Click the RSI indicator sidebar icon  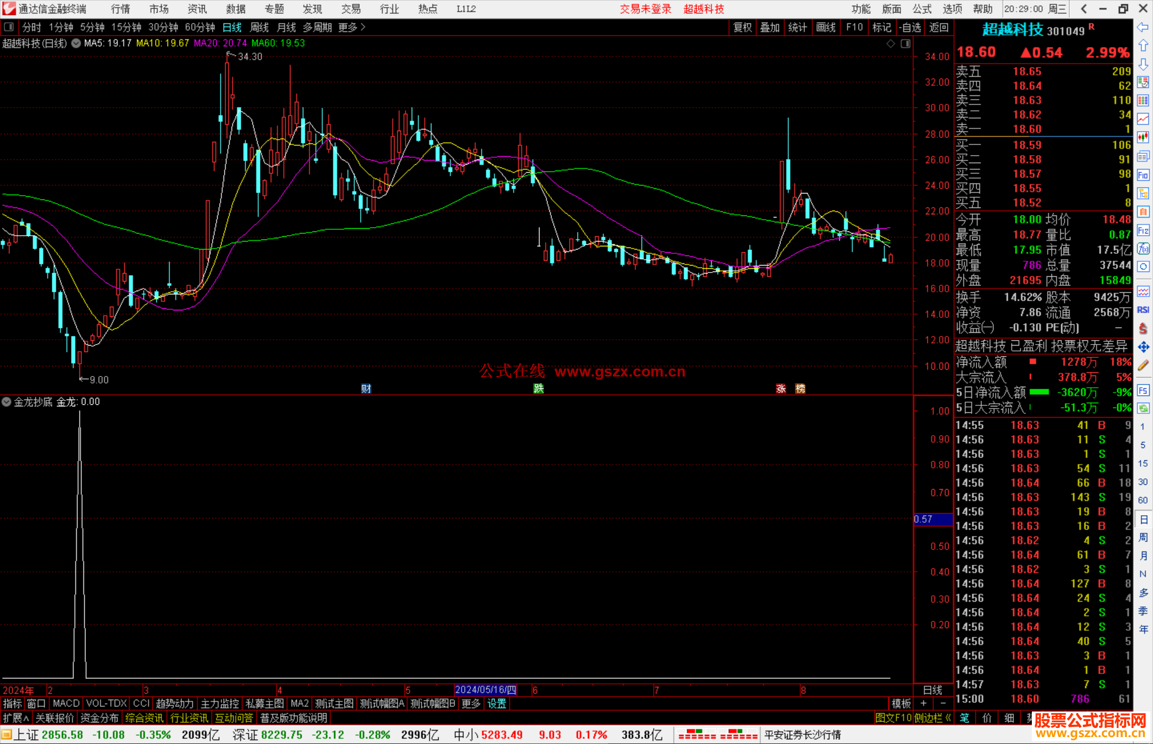click(1143, 310)
